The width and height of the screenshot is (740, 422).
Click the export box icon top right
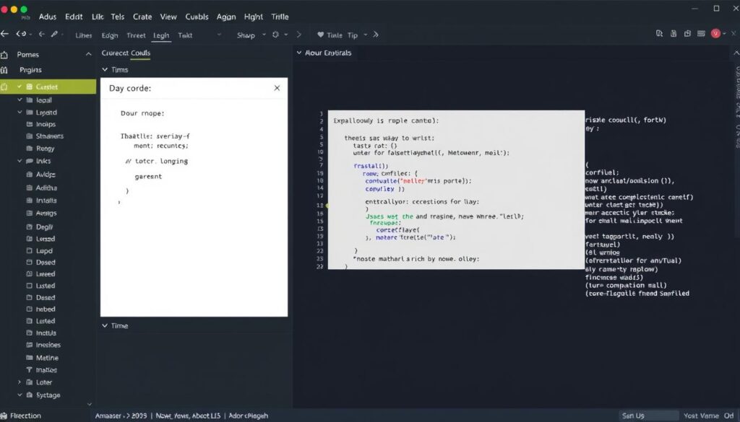688,33
